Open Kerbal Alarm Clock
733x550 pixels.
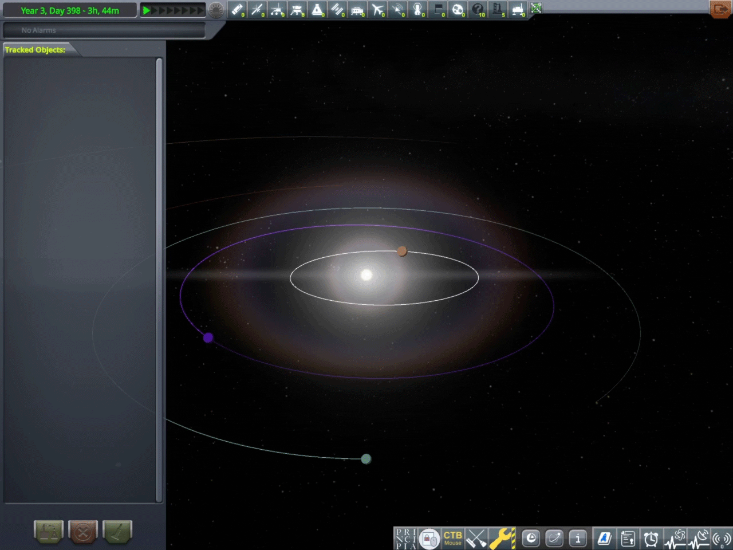point(651,539)
